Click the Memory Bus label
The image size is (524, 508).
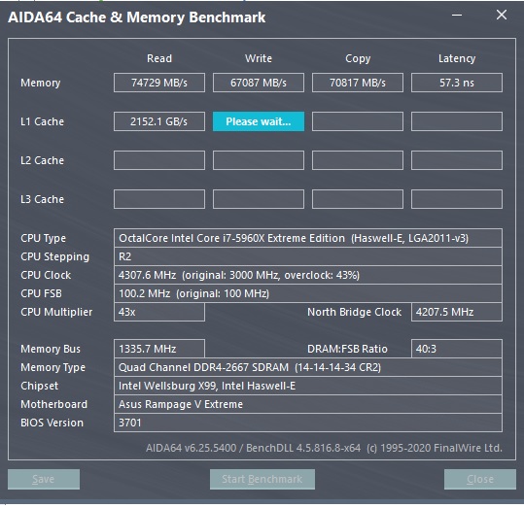click(51, 349)
